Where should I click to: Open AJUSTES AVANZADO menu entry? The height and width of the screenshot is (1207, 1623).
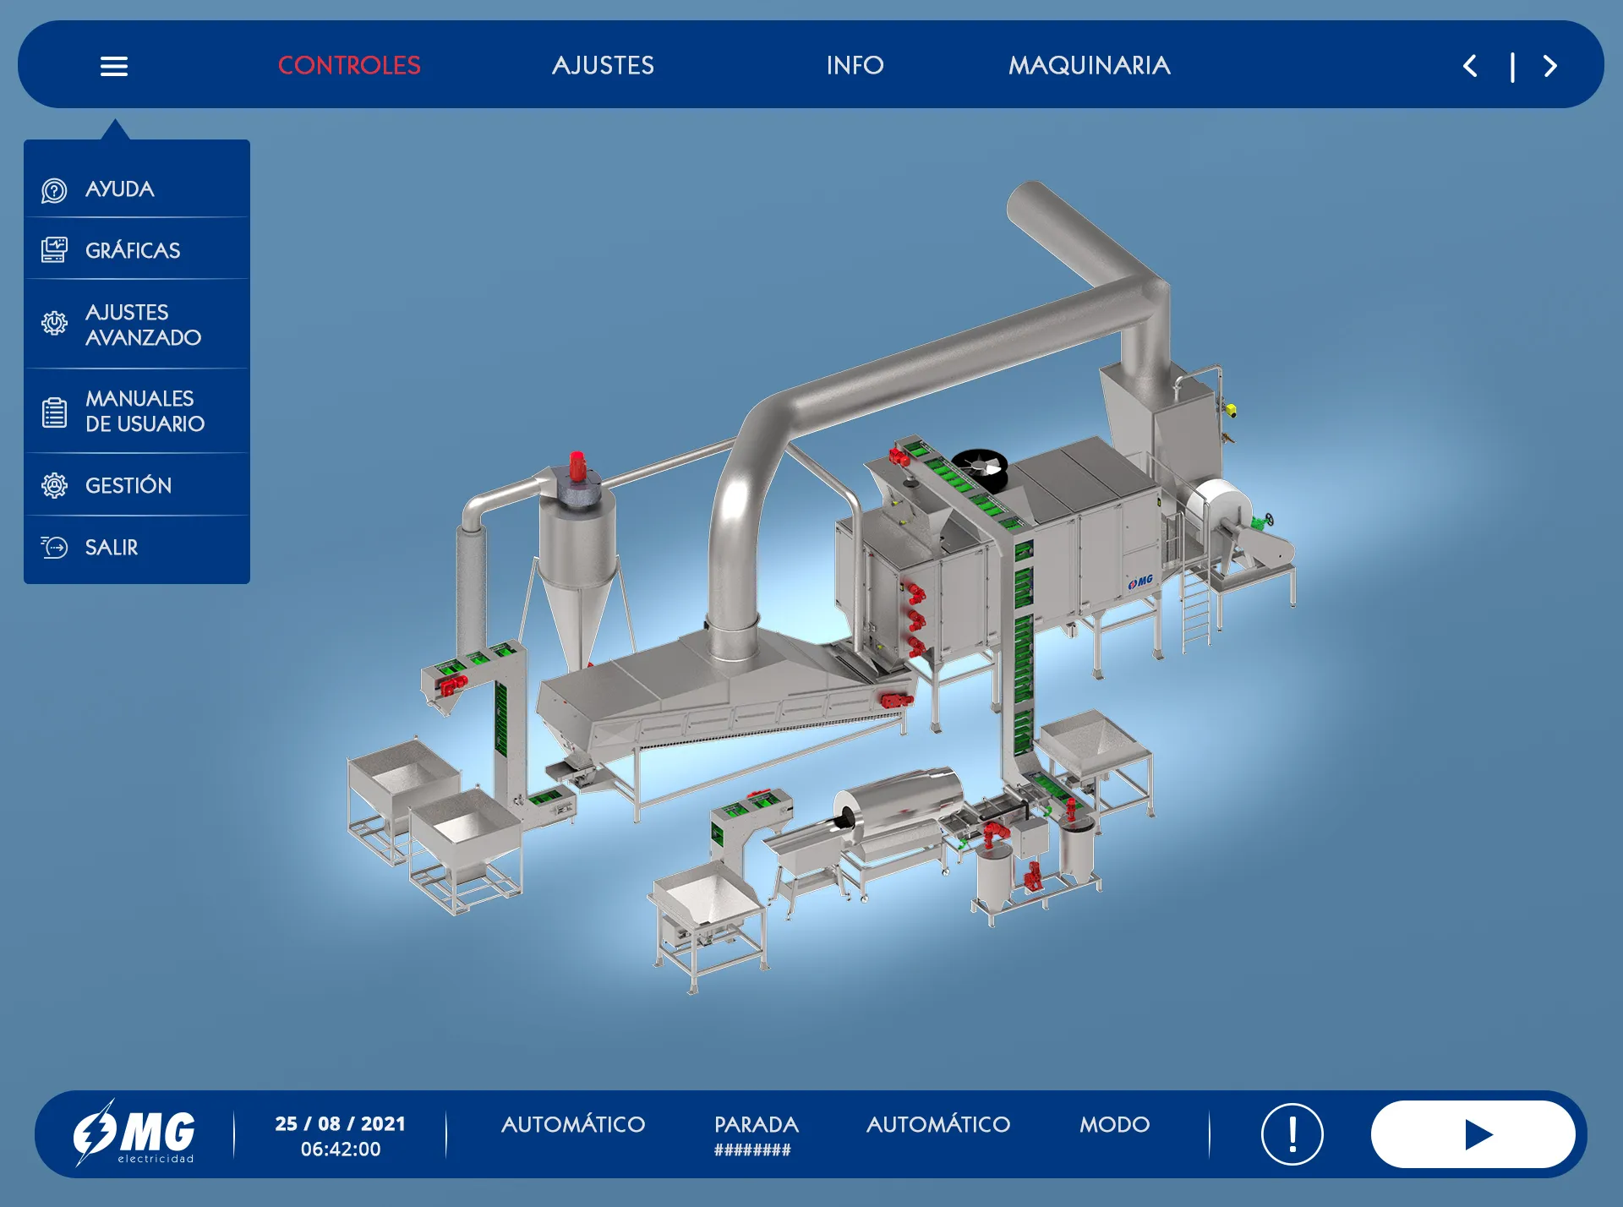[137, 324]
